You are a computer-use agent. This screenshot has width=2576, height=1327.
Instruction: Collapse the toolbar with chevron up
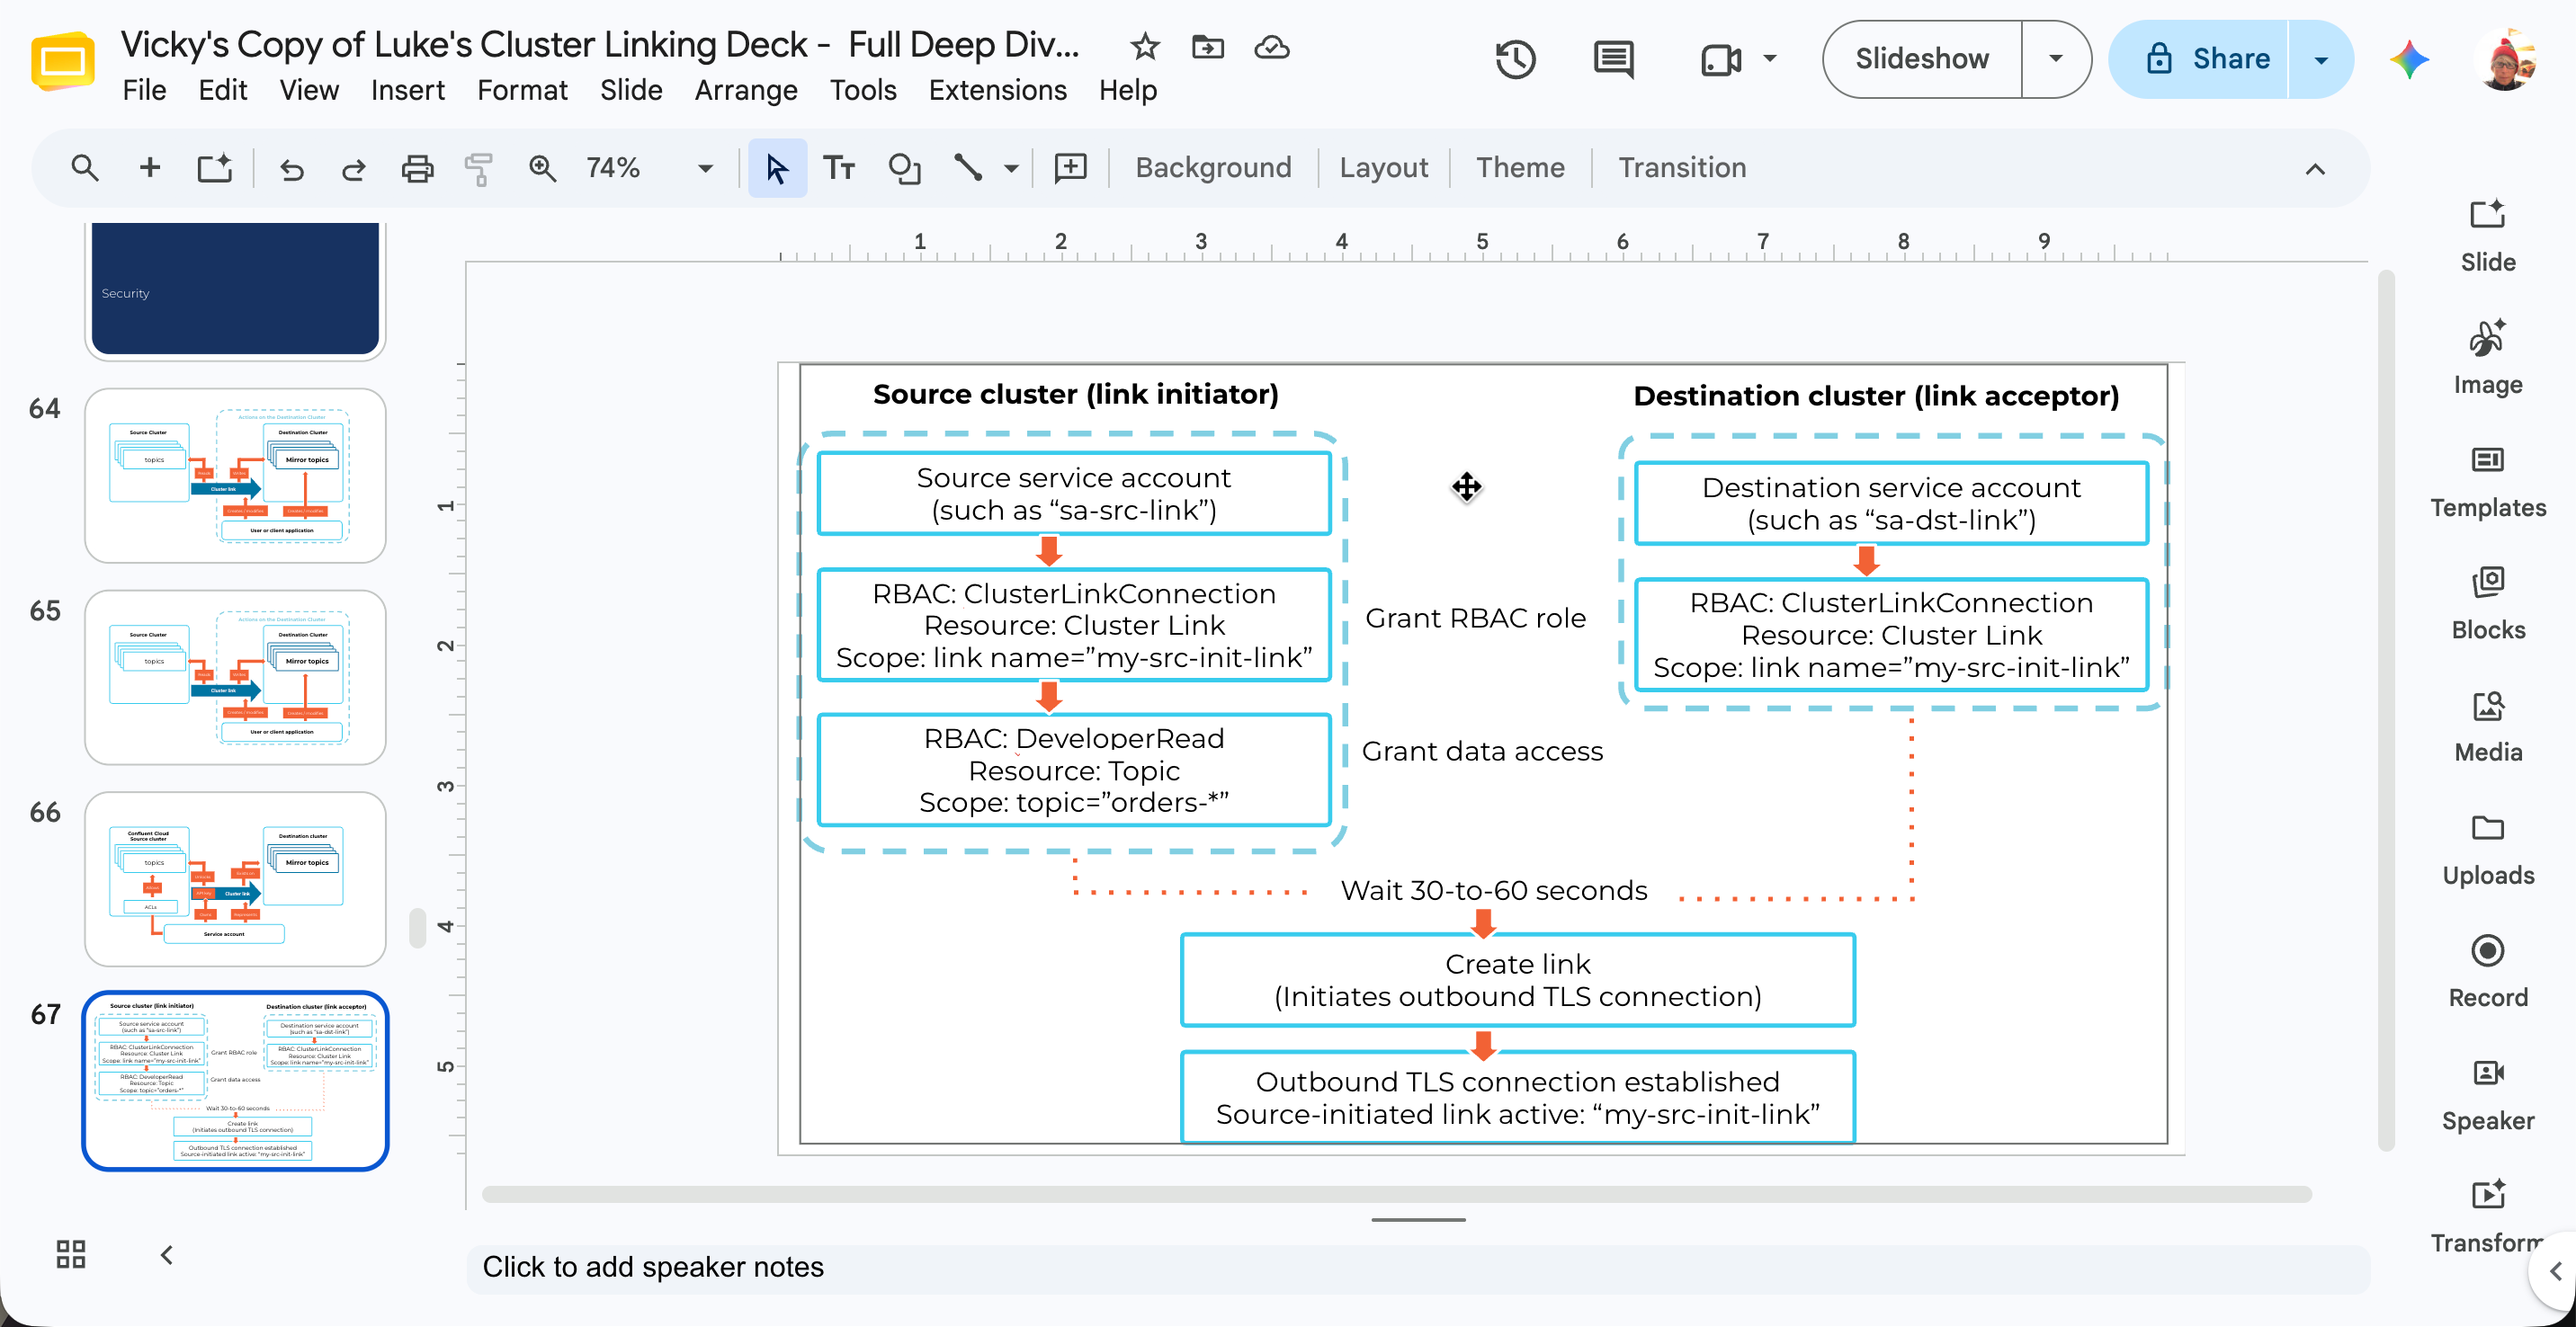(2314, 168)
